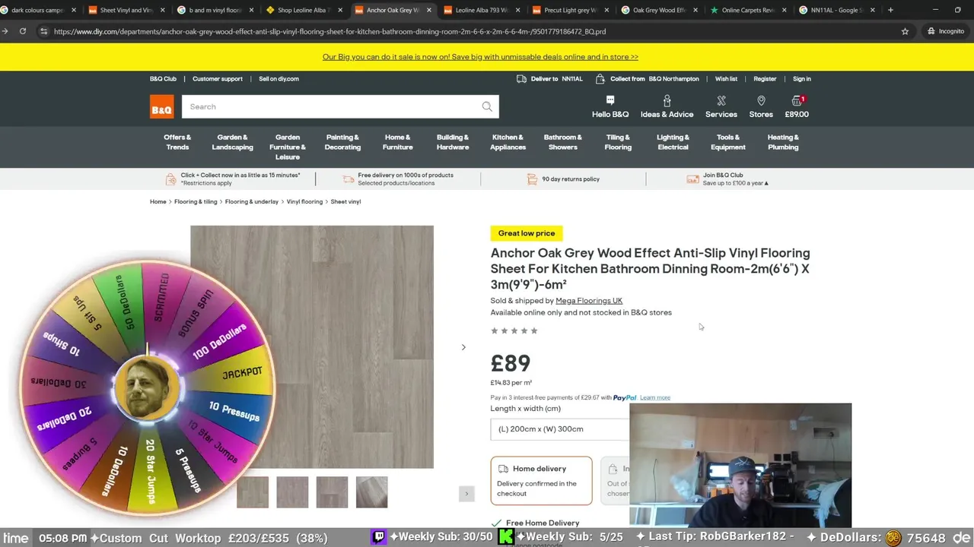The image size is (974, 547).
Task: Open Tools & Equipment menu
Action: [x=728, y=142]
